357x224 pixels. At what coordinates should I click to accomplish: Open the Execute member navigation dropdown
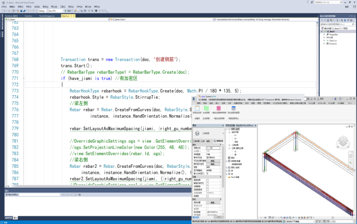(265, 20)
